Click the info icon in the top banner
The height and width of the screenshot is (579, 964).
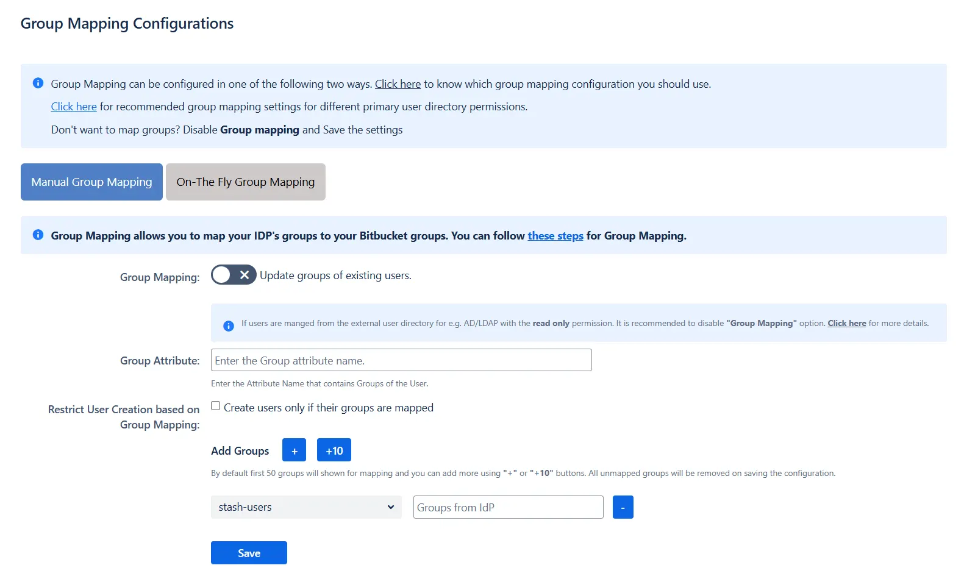pyautogui.click(x=38, y=83)
